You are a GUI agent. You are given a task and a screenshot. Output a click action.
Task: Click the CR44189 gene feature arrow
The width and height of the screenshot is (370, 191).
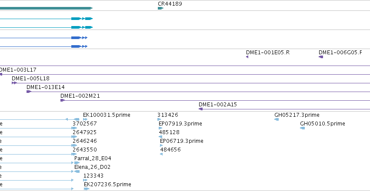point(160,8)
